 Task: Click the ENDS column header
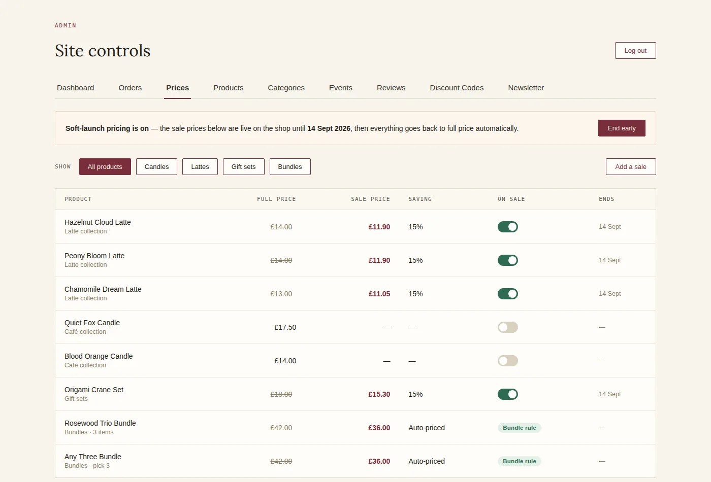[606, 199]
